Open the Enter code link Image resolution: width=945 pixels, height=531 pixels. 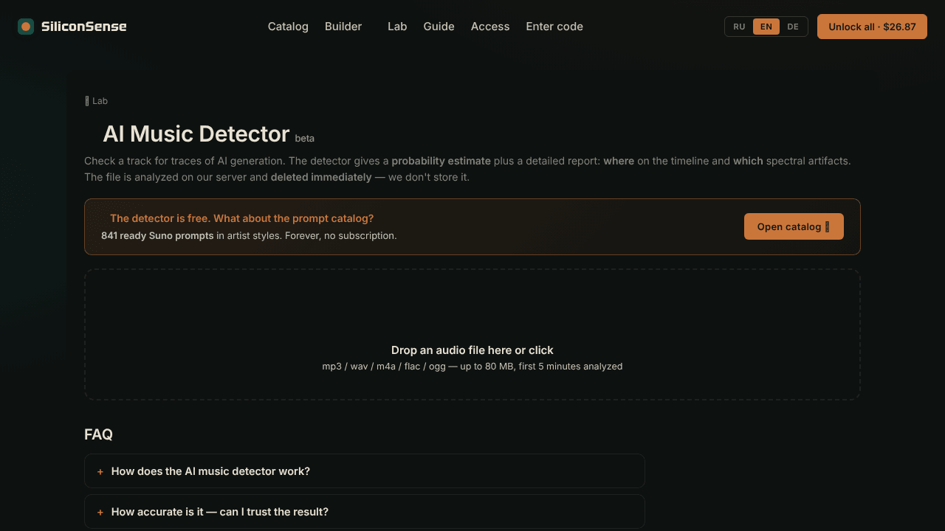point(554,27)
